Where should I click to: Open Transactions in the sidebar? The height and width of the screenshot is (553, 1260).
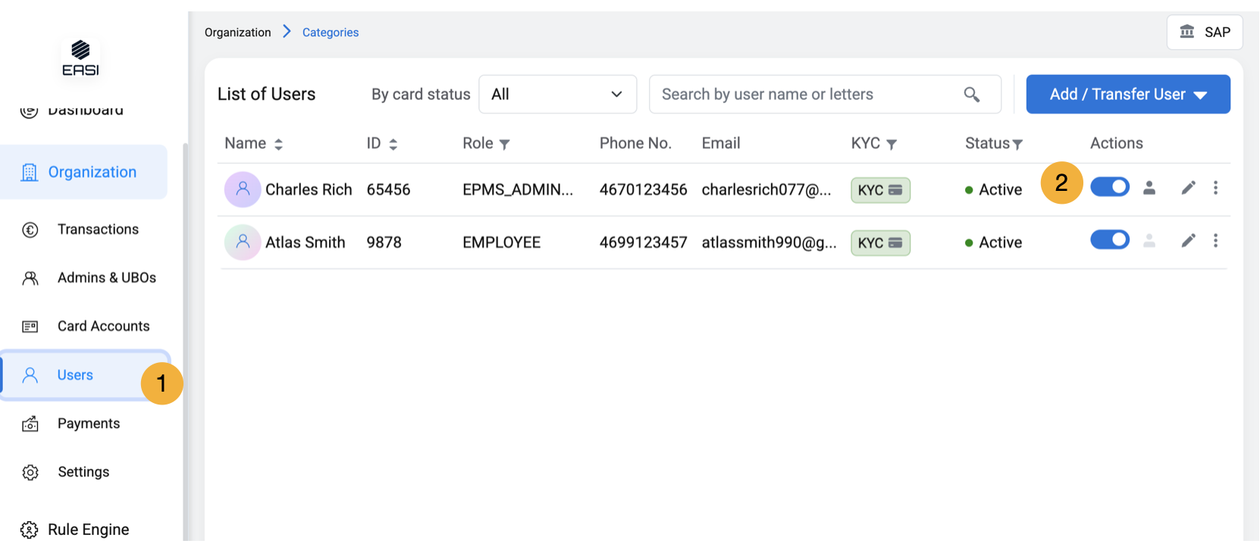click(x=98, y=230)
